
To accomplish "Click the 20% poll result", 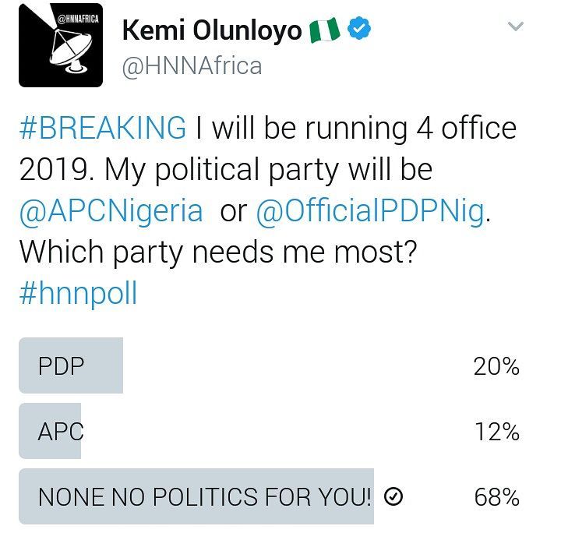I will 496,367.
